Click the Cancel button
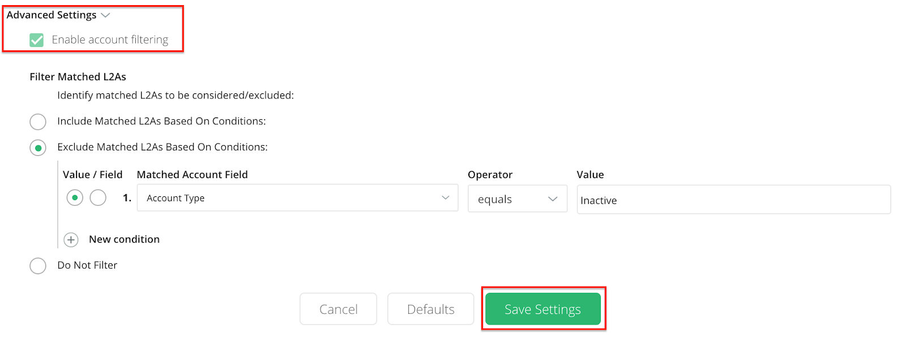The image size is (906, 337). 338,309
